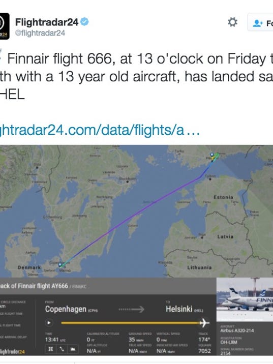
Task: Open the Flightradar24 profile avatar
Action: click(x=5, y=26)
